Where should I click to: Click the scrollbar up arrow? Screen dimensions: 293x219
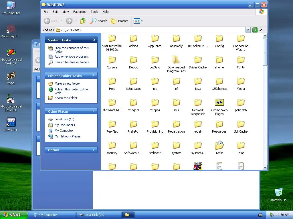pyautogui.click(x=265, y=35)
